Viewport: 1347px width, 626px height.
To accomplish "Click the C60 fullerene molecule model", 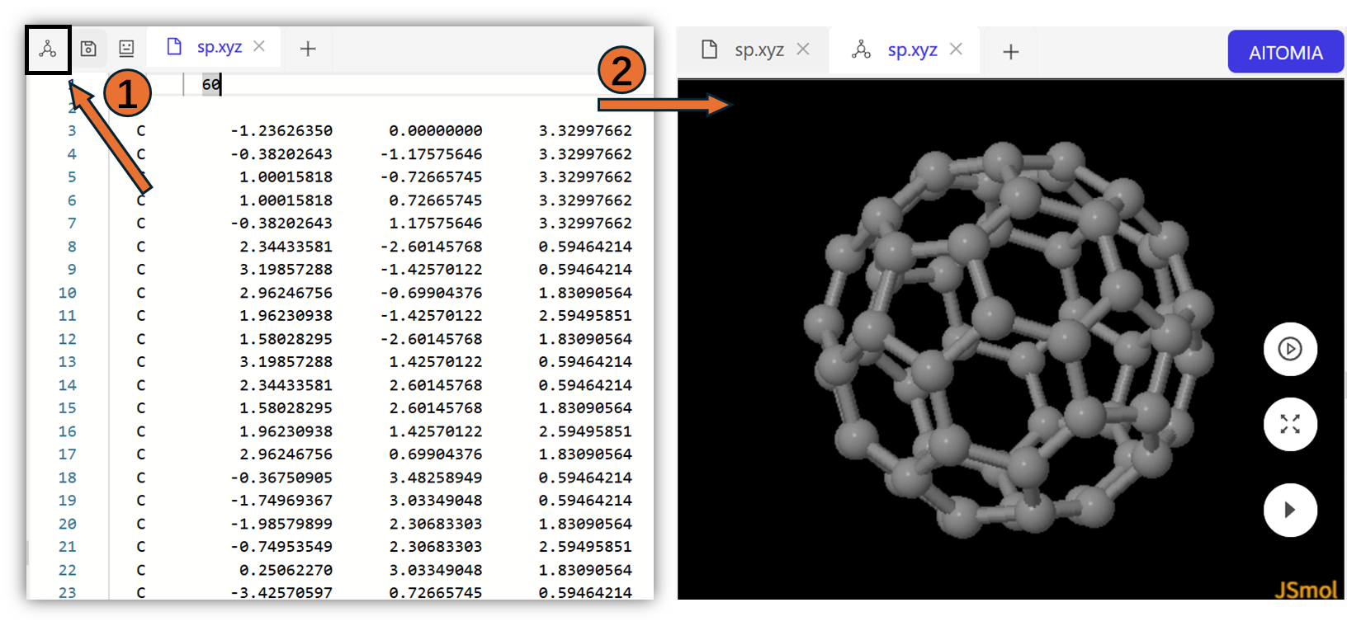I will [1009, 340].
